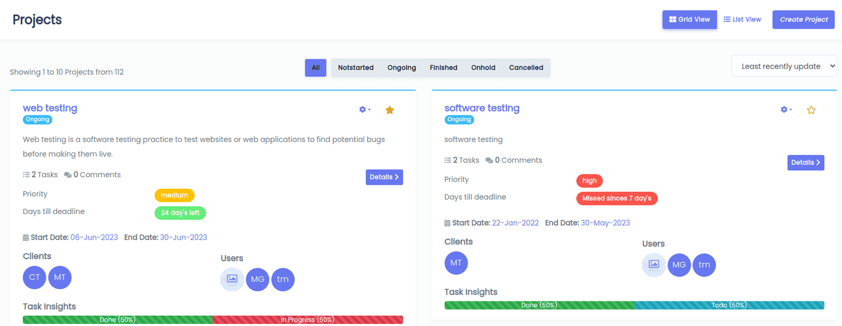Filter projects by Ongoing status
Image resolution: width=842 pixels, height=326 pixels.
[x=402, y=68]
